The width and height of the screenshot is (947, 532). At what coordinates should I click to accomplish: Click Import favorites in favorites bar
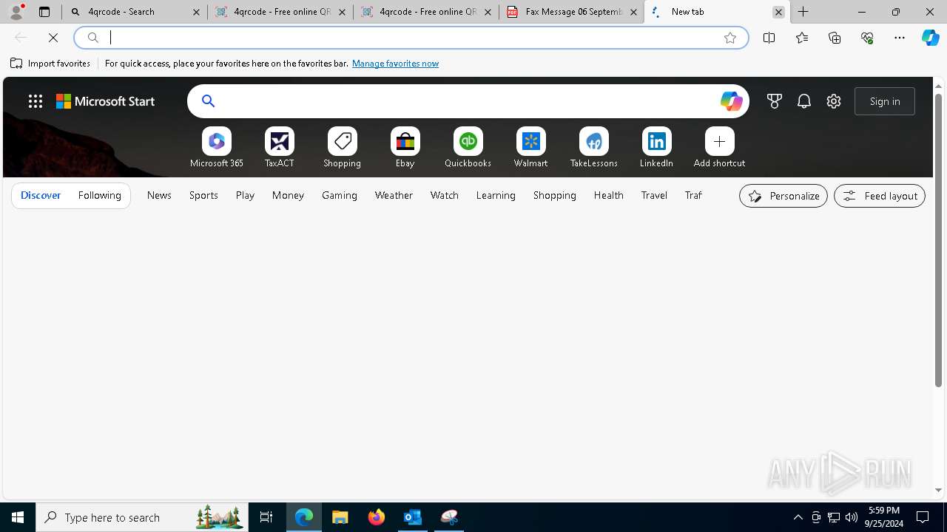[x=50, y=64]
